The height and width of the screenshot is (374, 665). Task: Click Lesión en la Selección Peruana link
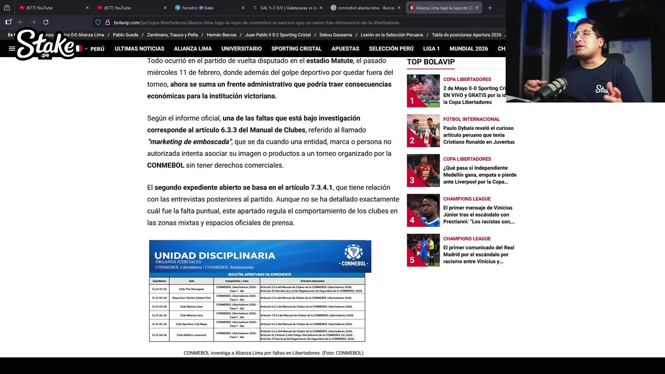(392, 35)
